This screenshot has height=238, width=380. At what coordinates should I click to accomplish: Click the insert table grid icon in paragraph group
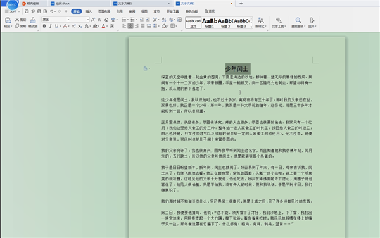click(x=180, y=20)
